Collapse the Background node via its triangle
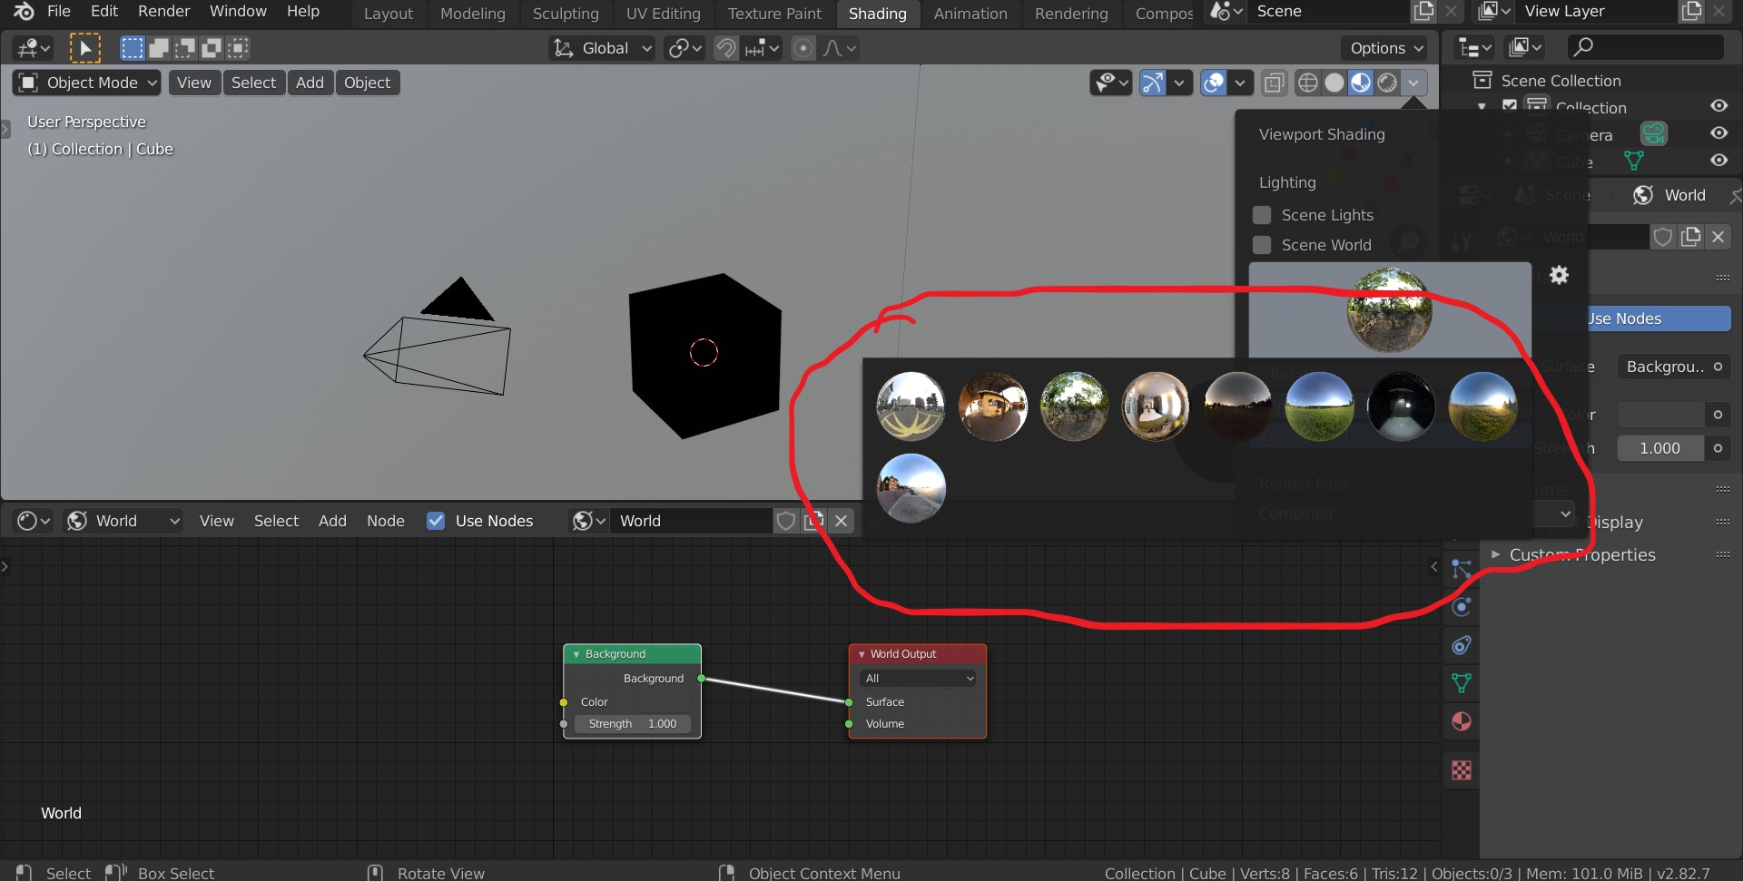Viewport: 1743px width, 881px height. click(x=576, y=653)
